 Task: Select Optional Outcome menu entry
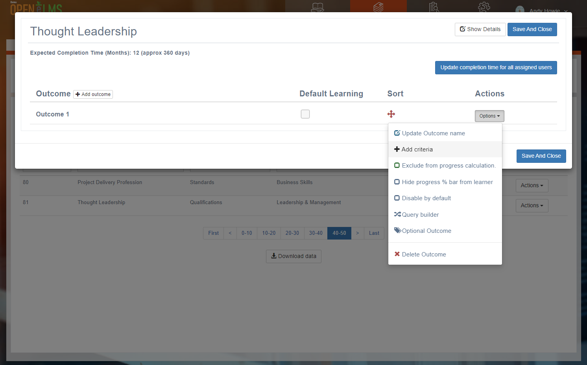click(445, 231)
